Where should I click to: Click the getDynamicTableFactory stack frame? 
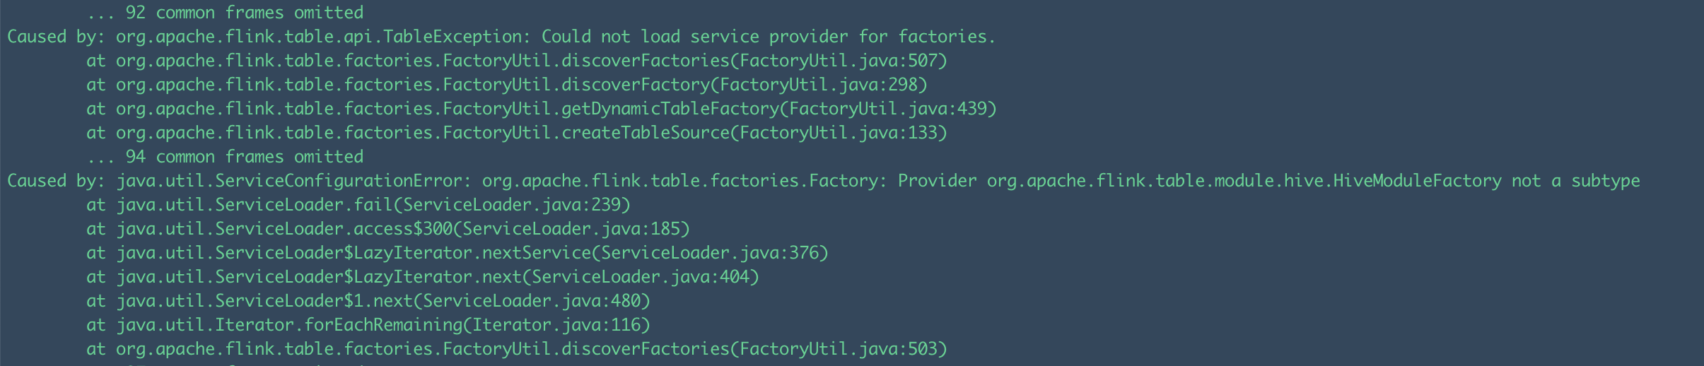(x=542, y=109)
